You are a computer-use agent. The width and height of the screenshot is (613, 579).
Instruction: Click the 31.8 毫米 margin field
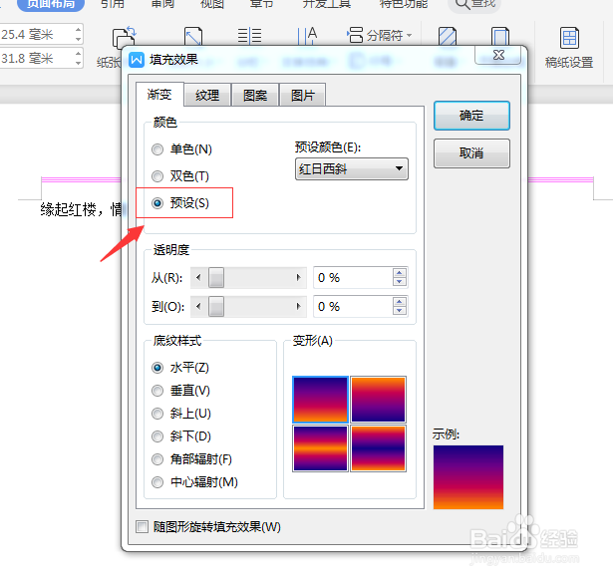click(x=37, y=58)
